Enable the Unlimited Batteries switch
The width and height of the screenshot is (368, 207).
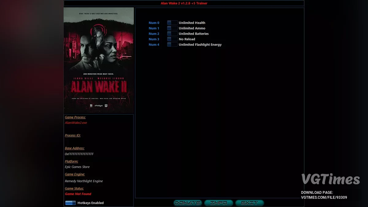(x=172, y=34)
